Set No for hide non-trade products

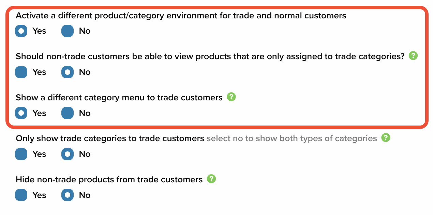(68, 195)
